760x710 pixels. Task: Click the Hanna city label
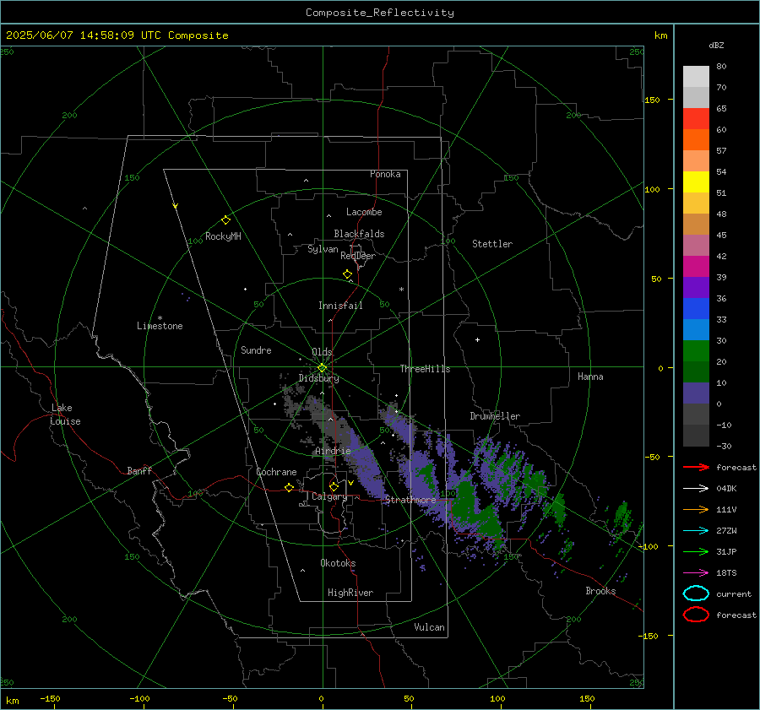[x=590, y=377]
